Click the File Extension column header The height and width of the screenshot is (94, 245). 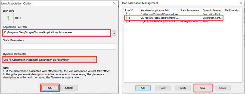(x=232, y=10)
